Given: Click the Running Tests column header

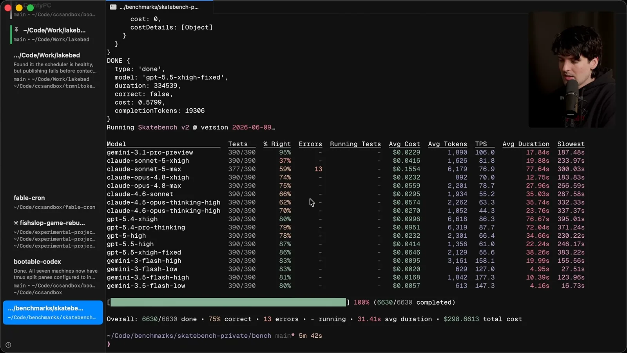Looking at the screenshot, I should tap(355, 144).
